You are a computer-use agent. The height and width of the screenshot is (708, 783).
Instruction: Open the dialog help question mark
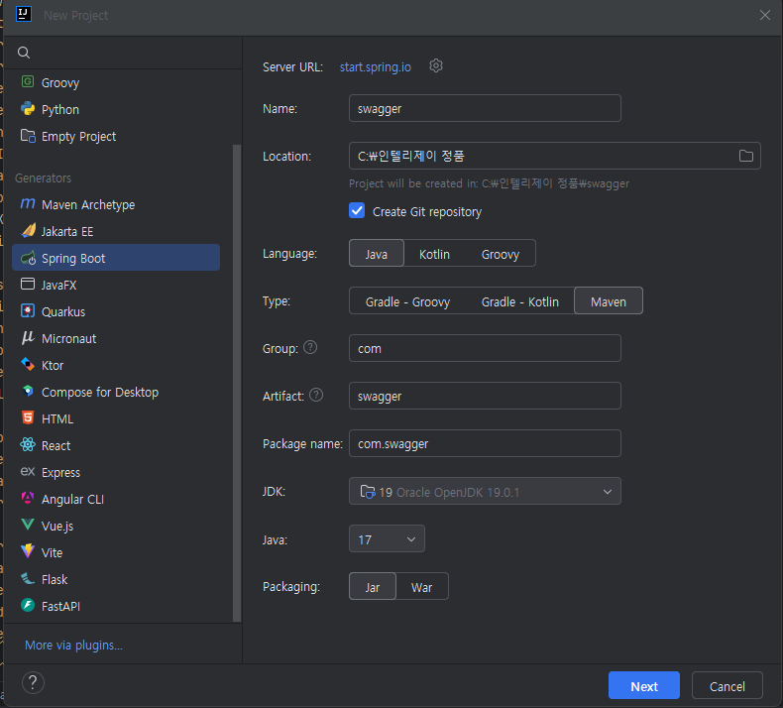[x=33, y=682]
